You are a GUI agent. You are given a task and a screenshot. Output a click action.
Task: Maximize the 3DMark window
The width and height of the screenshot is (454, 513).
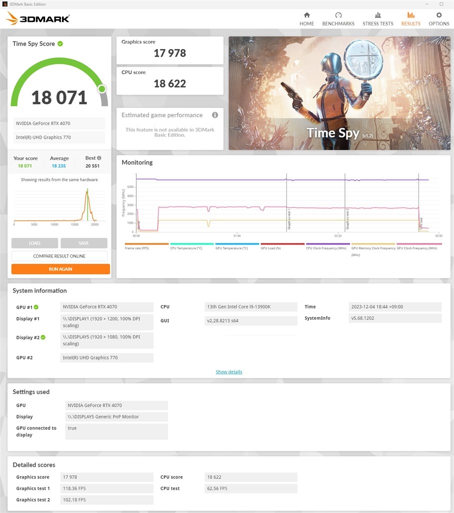pyautogui.click(x=441, y=4)
